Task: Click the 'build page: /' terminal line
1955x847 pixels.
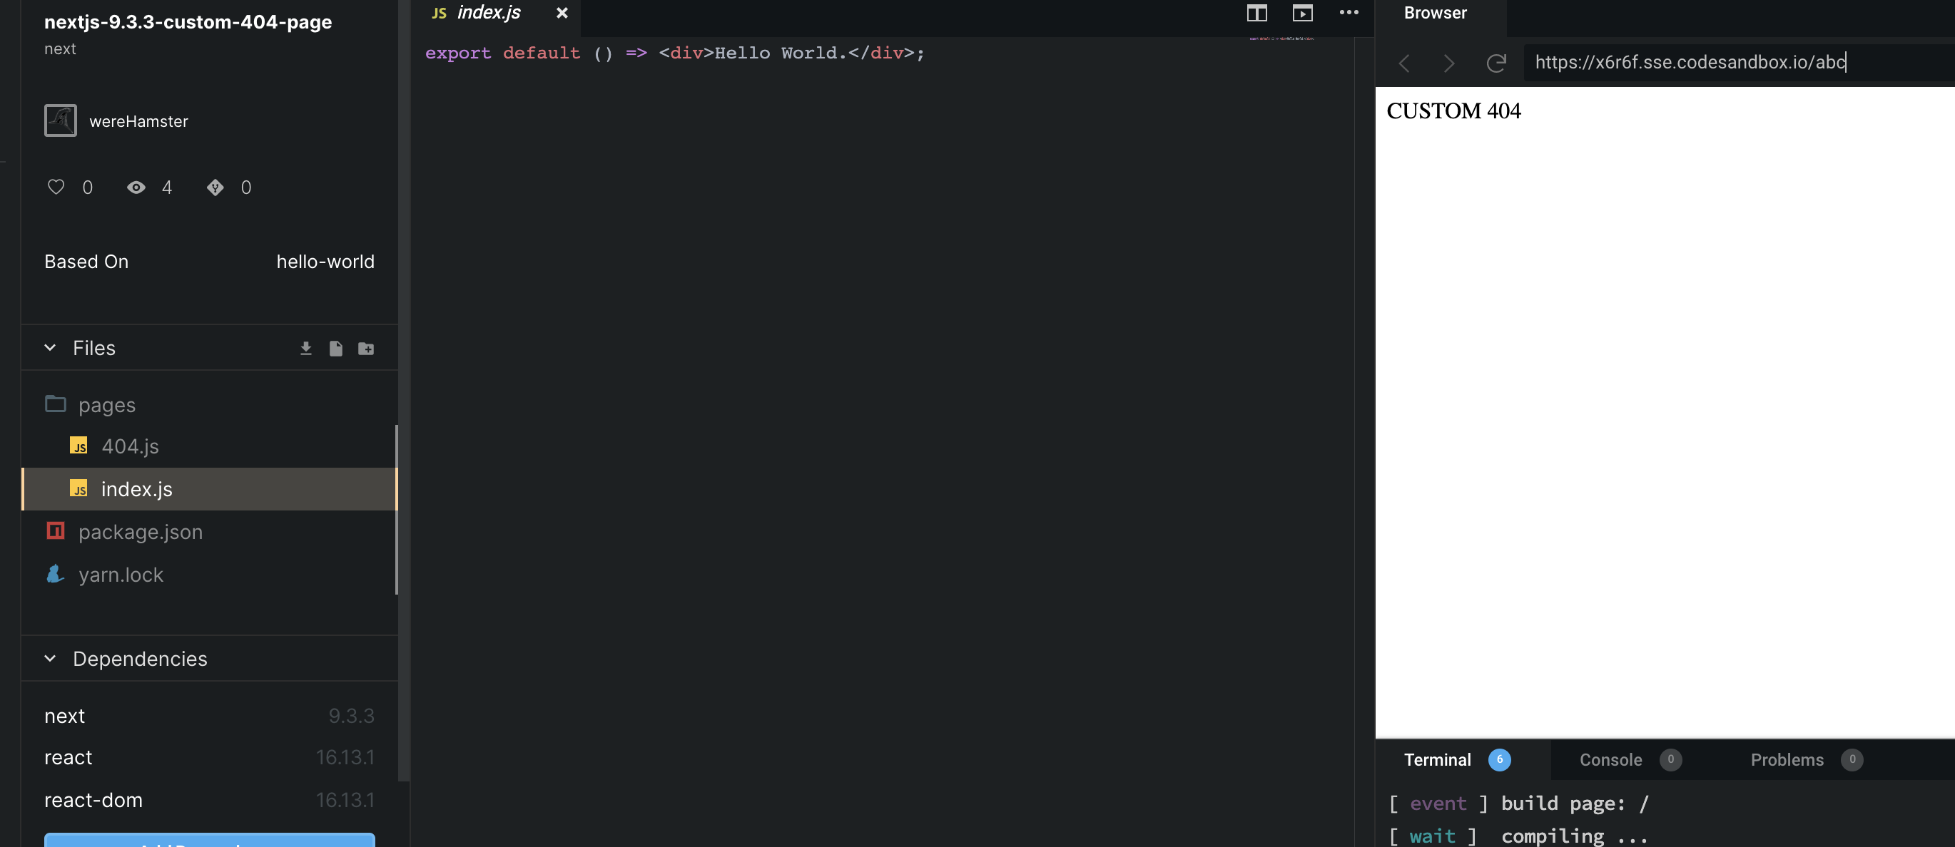Action: [1518, 804]
